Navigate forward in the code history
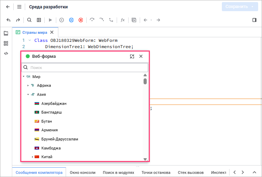This screenshot has width=262, height=177. coord(158,20)
